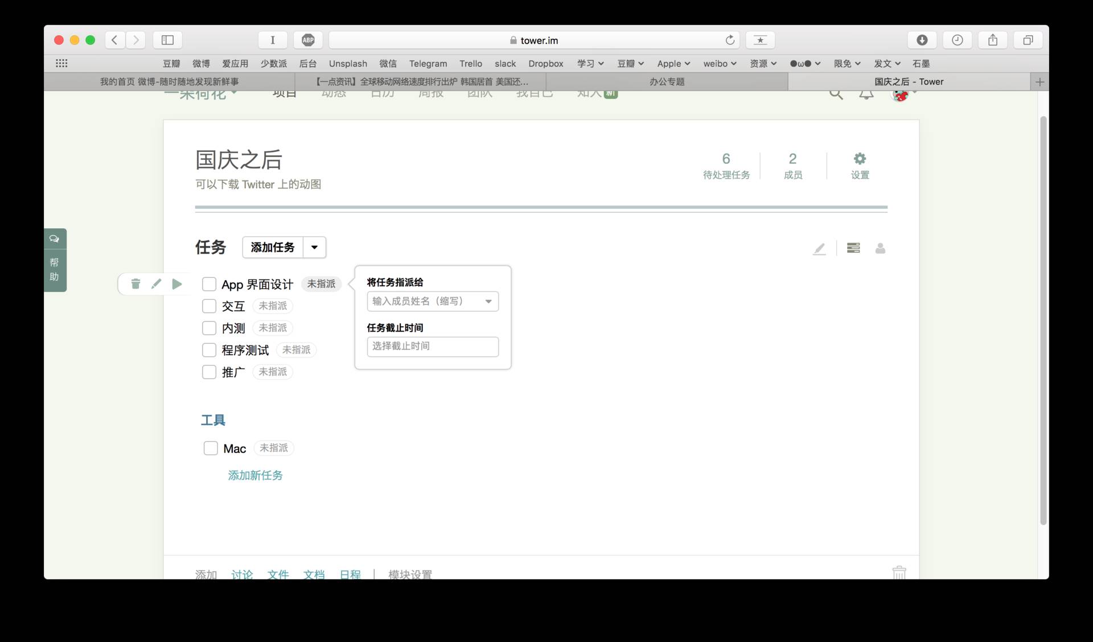The image size is (1093, 642).
Task: Click the 添加任务 button
Action: click(273, 247)
